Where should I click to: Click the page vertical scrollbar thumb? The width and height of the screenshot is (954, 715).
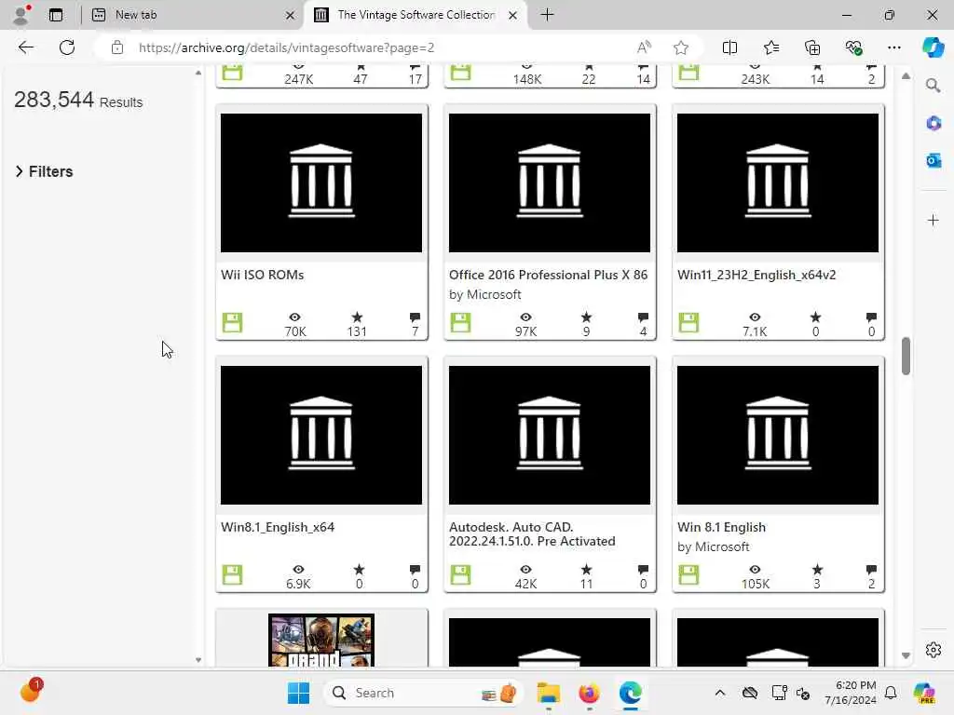coord(906,357)
